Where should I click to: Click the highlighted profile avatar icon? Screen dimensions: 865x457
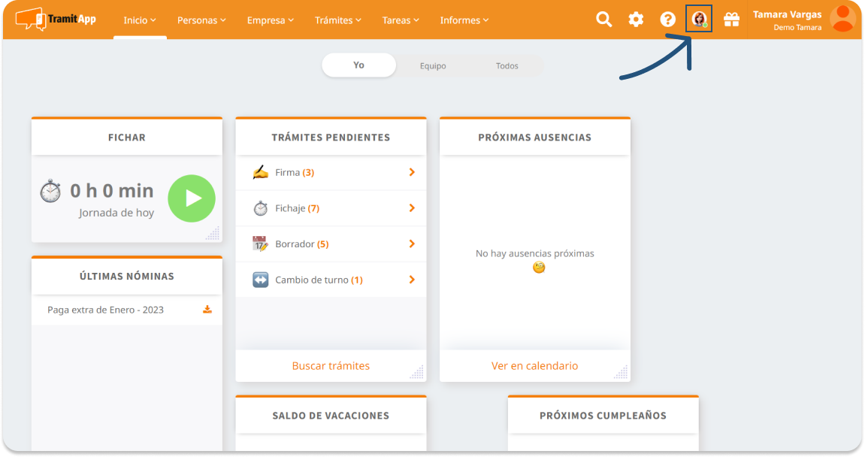699,20
